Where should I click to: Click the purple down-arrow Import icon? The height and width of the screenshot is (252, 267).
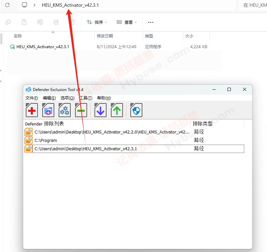point(101,110)
